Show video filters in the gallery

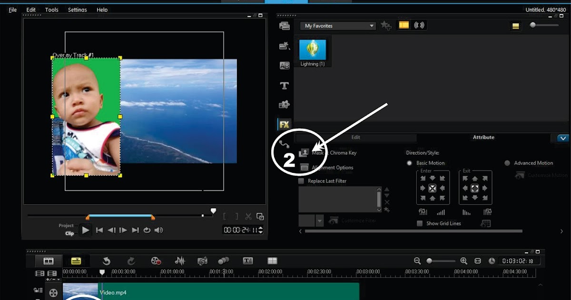(x=404, y=25)
